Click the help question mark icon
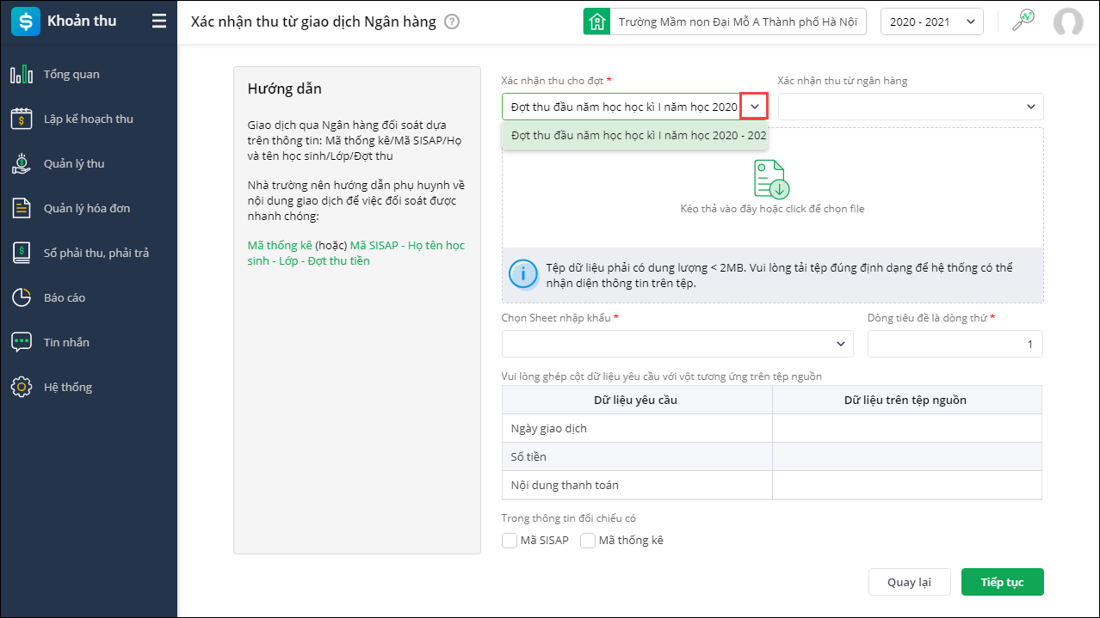Screen dimensions: 1100x618 coord(452,21)
